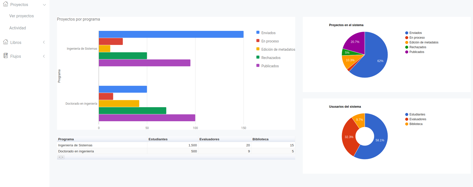
Task: Sort table by Estudiantes column header
Action: coord(158,139)
